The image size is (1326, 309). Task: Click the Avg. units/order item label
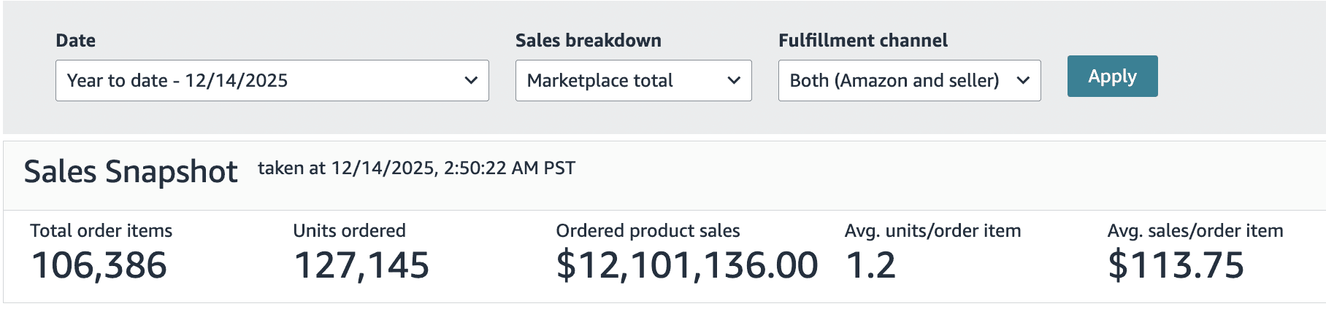[932, 231]
